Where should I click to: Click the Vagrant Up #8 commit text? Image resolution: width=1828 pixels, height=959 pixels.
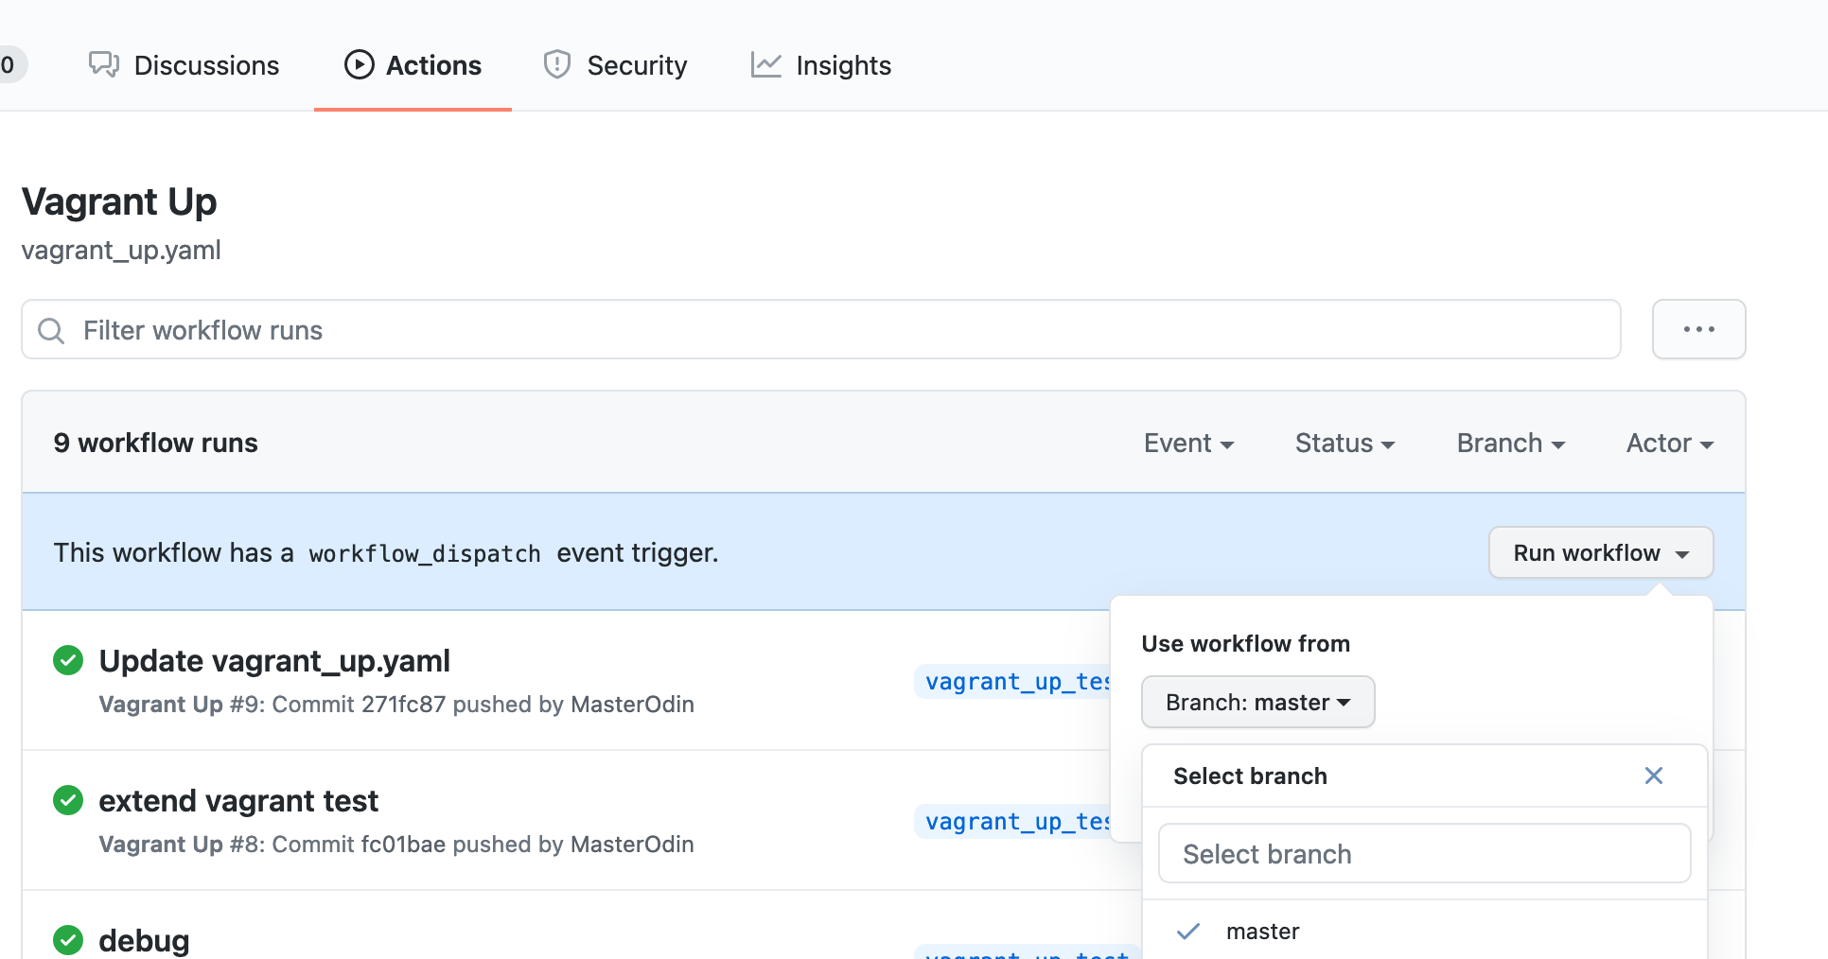click(x=396, y=845)
